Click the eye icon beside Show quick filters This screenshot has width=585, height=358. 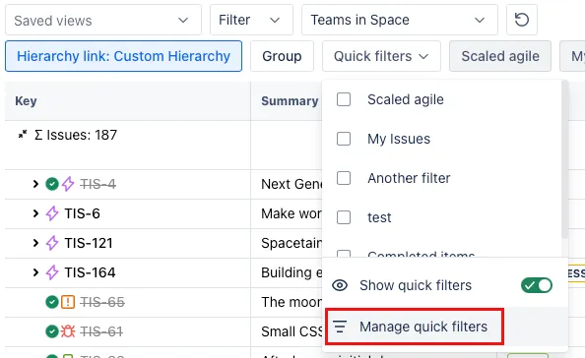pos(340,285)
